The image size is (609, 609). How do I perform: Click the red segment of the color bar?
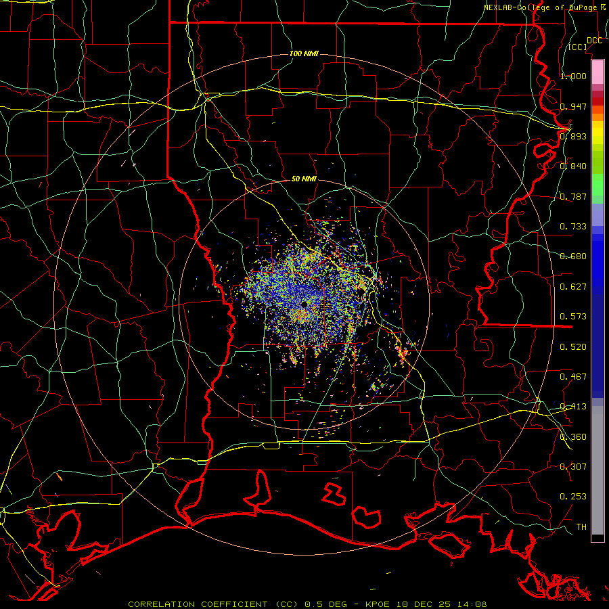(x=597, y=101)
